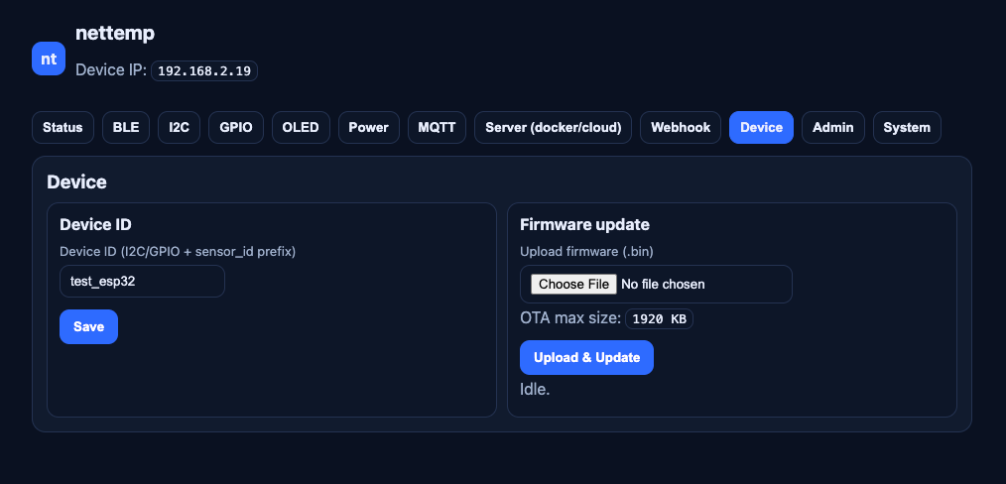The height and width of the screenshot is (484, 1006).
Task: Open the Status tab
Action: click(63, 128)
